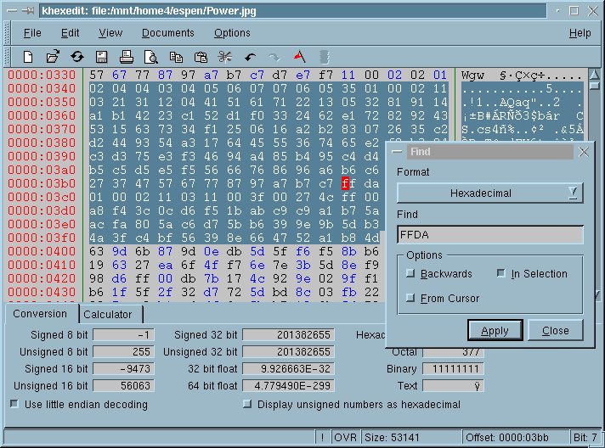Switch to the Conversion tab
This screenshot has height=448, width=605.
(x=40, y=314)
